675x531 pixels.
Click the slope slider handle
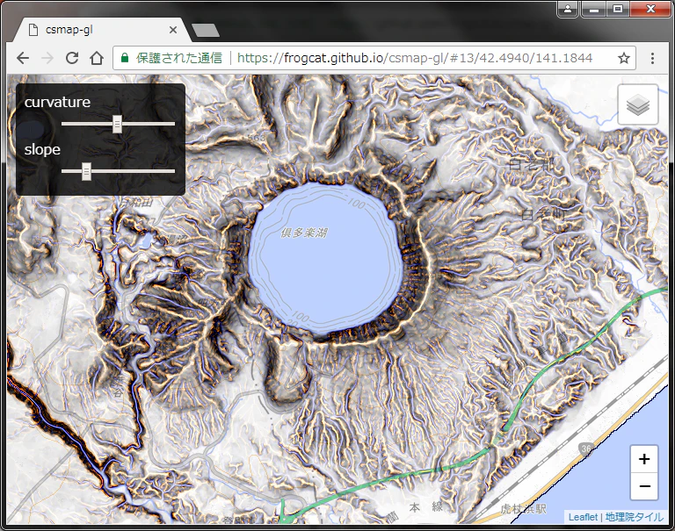(x=86, y=171)
